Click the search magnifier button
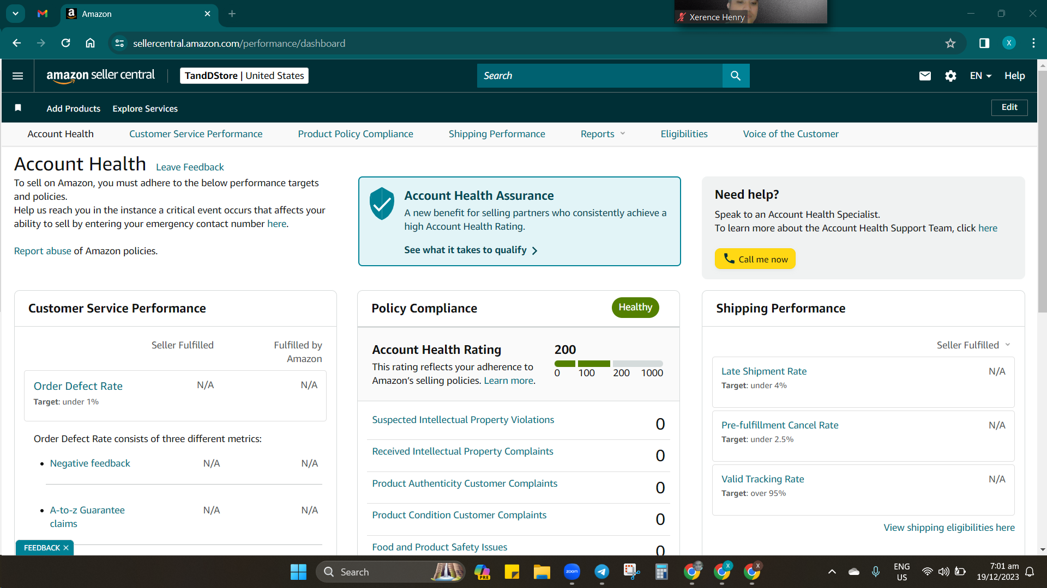The width and height of the screenshot is (1047, 588). click(736, 76)
